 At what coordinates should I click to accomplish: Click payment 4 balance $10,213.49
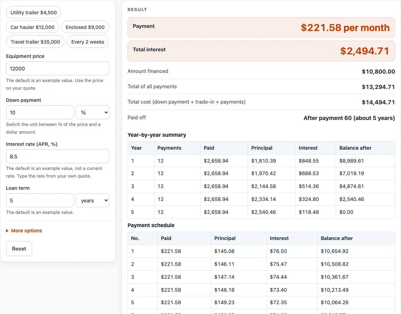(x=335, y=290)
